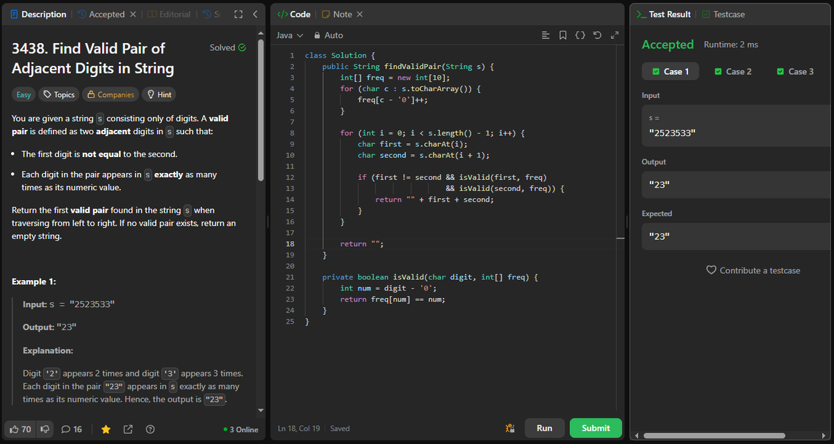Star the problem as favorite
This screenshot has height=444, width=834.
pyautogui.click(x=106, y=429)
